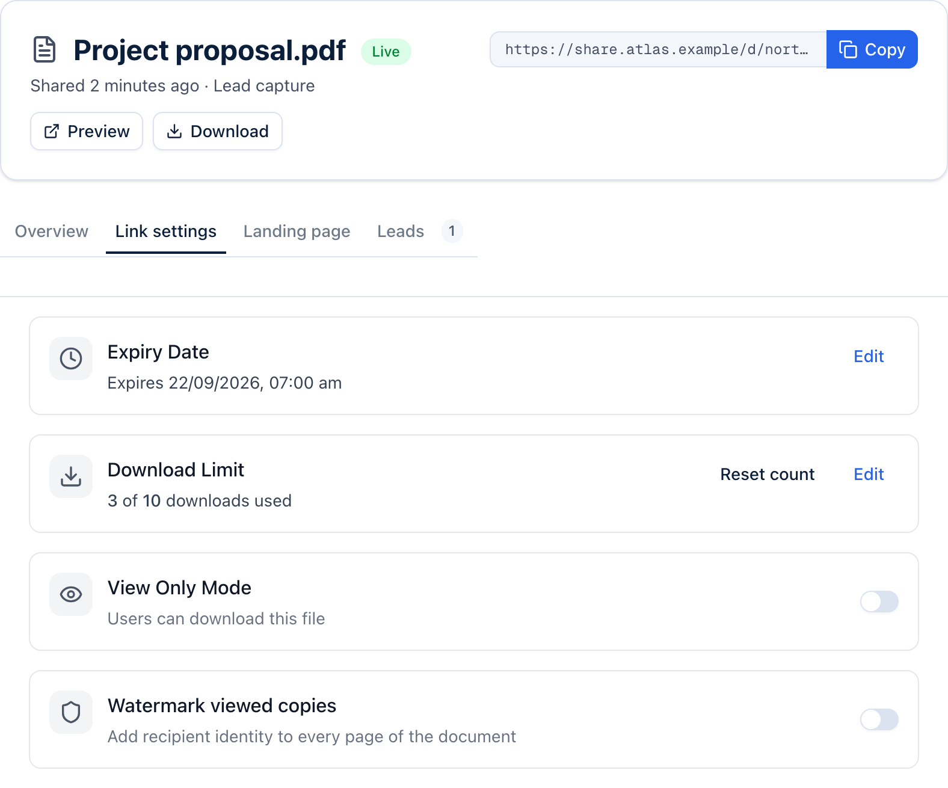This screenshot has width=948, height=788.
Task: Open the Preview of the document
Action: click(87, 131)
